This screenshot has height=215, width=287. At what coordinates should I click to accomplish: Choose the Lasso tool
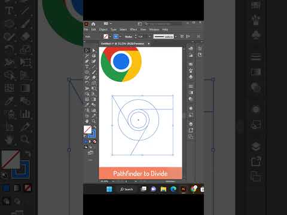tap(94, 56)
